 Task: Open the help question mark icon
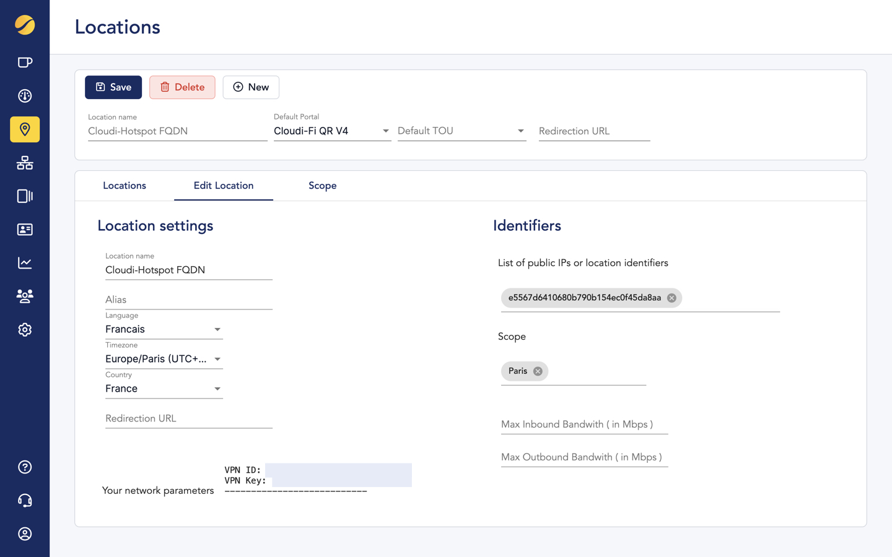pyautogui.click(x=25, y=467)
